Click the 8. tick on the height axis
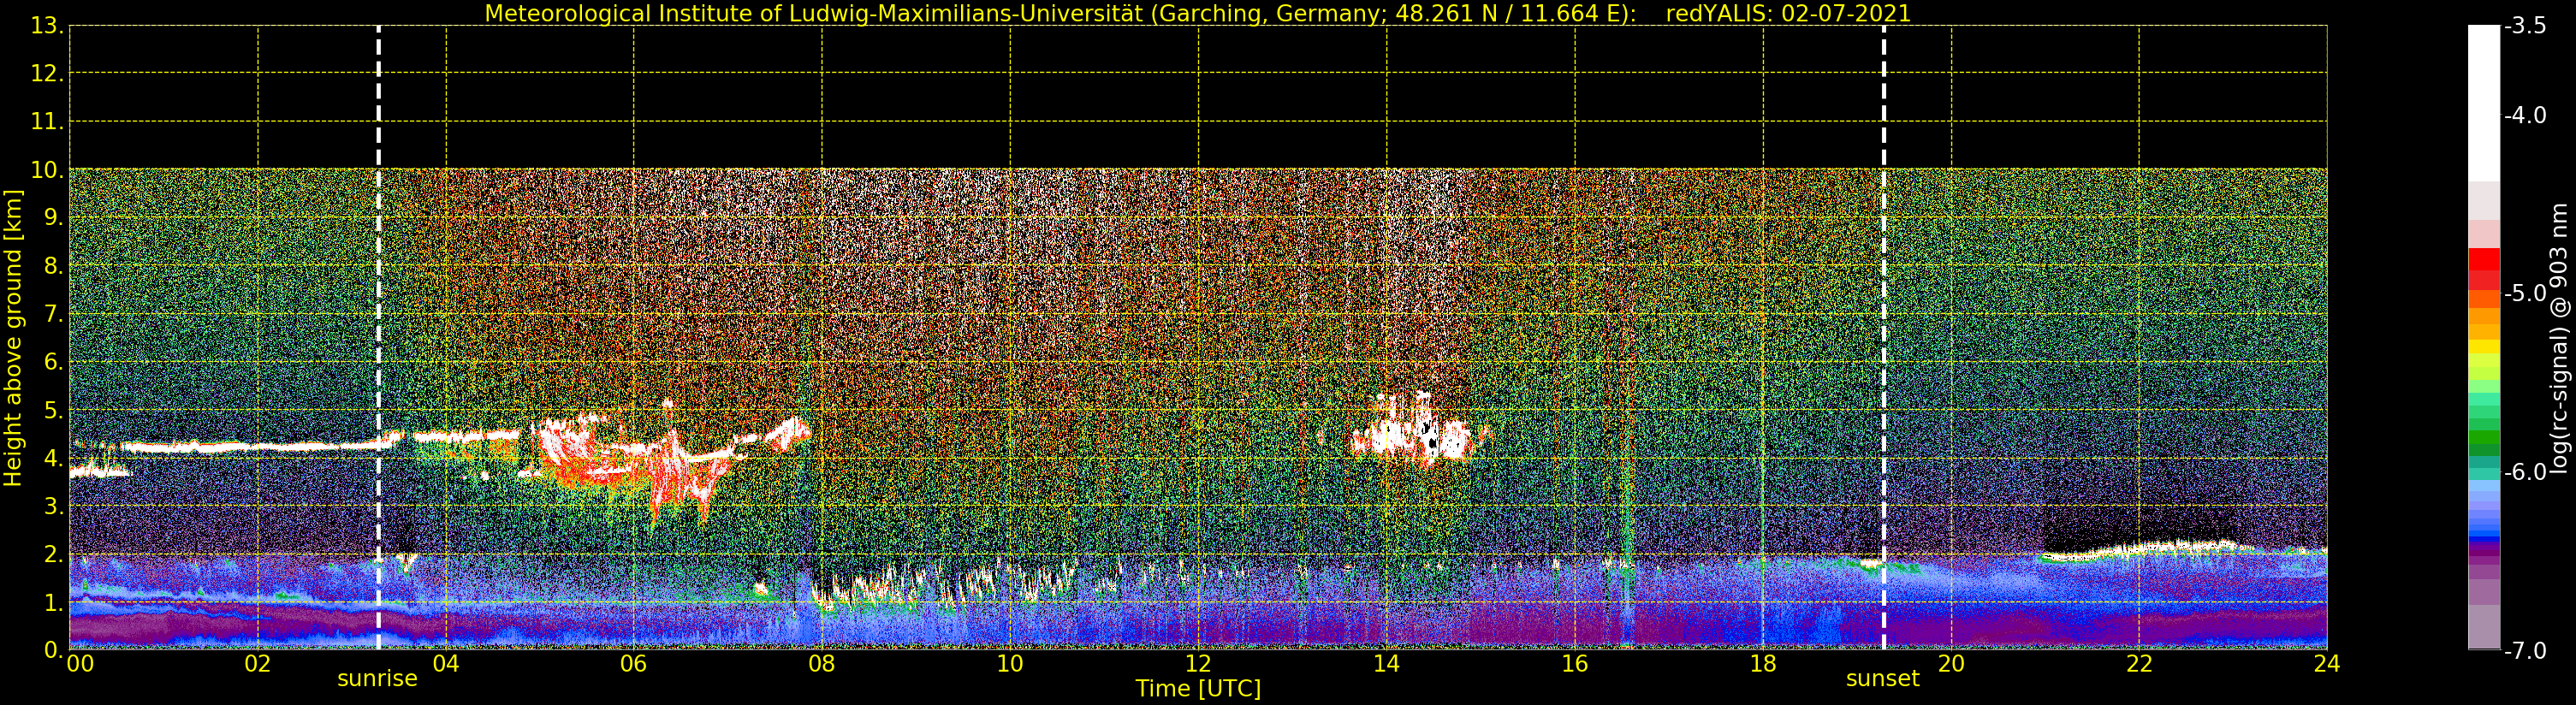The image size is (2576, 705). (x=53, y=266)
